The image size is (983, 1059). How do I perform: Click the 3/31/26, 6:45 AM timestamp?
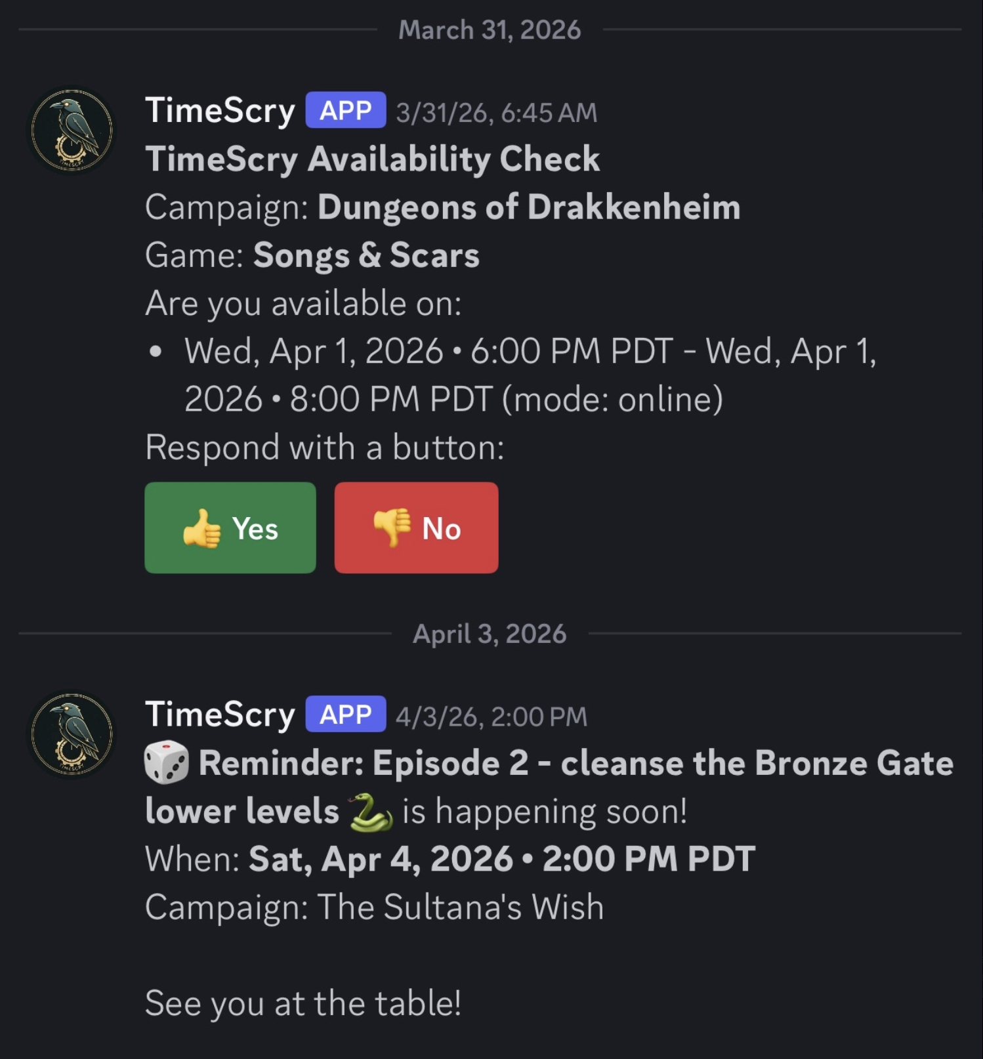pyautogui.click(x=495, y=112)
